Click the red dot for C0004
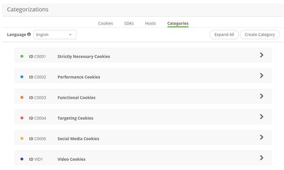The width and height of the screenshot is (284, 170). coord(22,118)
